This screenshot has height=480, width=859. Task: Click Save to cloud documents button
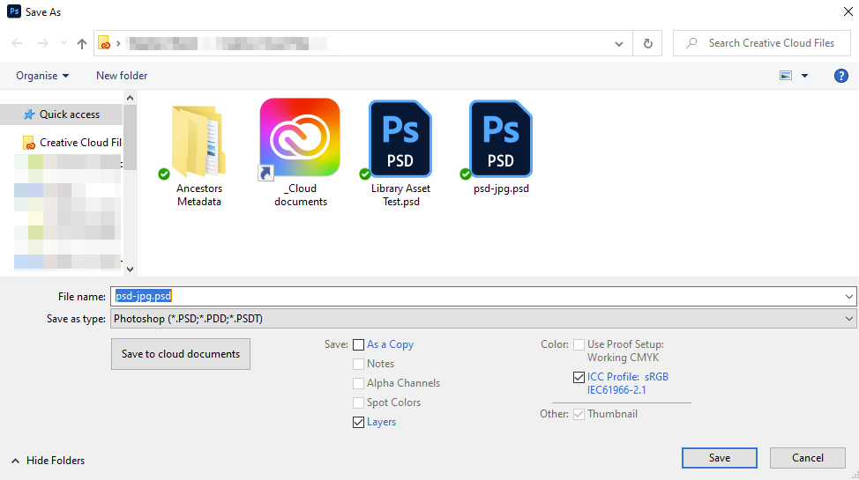pos(181,354)
